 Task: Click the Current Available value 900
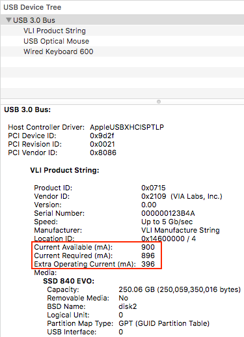[x=148, y=247]
